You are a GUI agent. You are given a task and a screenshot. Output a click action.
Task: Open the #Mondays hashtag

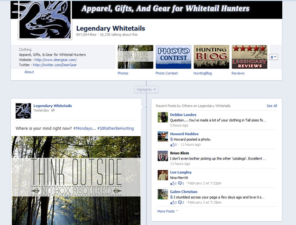pos(83,129)
